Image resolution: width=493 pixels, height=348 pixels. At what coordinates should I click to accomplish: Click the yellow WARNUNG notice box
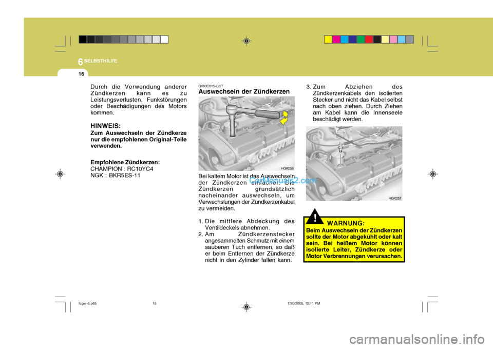click(x=354, y=239)
